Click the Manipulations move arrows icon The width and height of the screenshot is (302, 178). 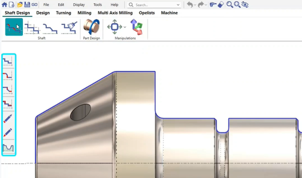click(x=115, y=27)
